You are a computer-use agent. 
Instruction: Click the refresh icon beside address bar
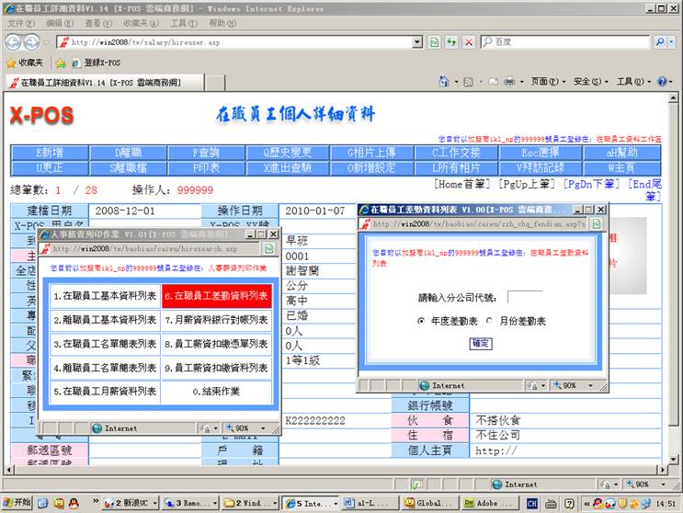[x=451, y=42]
